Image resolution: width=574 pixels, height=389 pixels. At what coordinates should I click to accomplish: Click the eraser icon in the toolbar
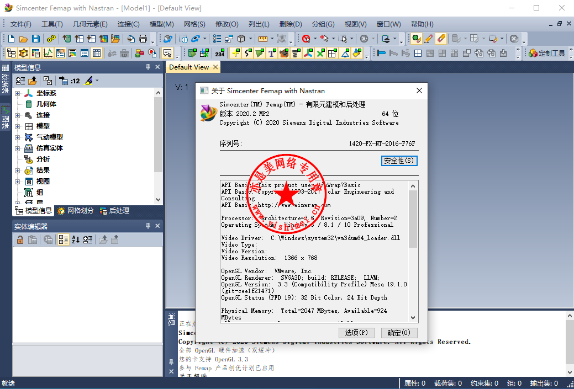click(441, 39)
